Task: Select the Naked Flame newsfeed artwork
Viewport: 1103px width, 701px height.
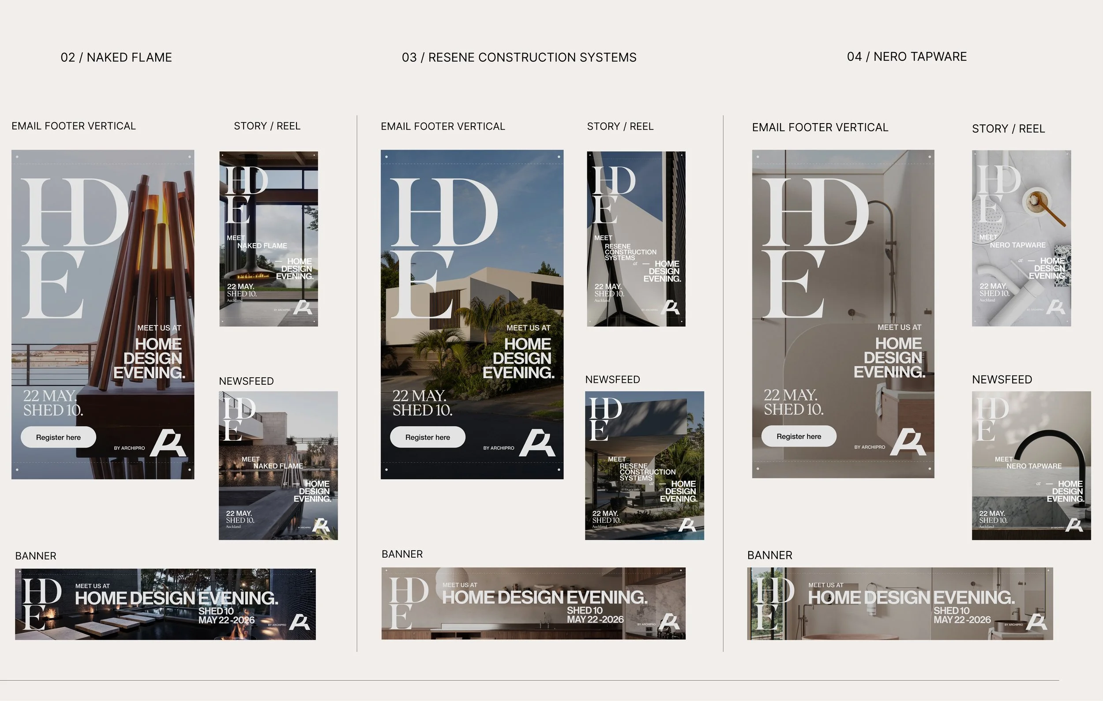Action: click(x=278, y=465)
